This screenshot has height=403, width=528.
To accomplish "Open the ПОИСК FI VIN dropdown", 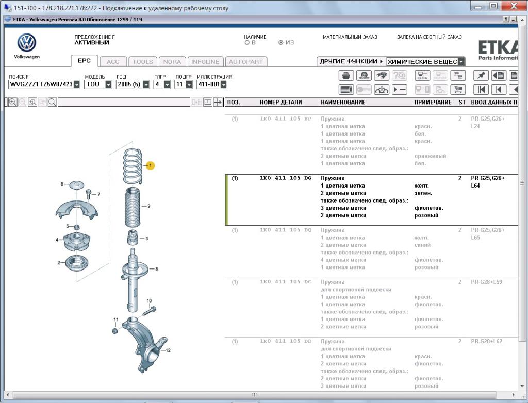I will click(x=77, y=85).
